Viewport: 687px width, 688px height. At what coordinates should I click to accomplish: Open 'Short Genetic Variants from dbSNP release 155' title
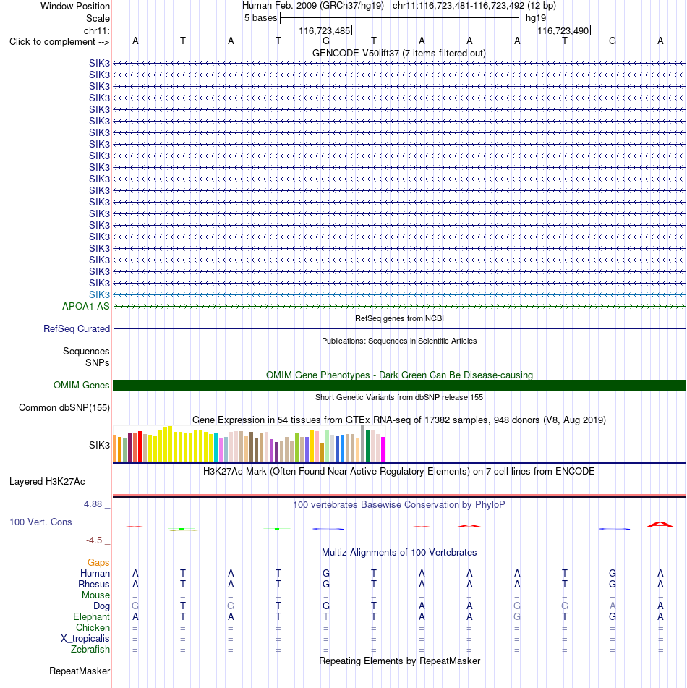[x=399, y=397]
